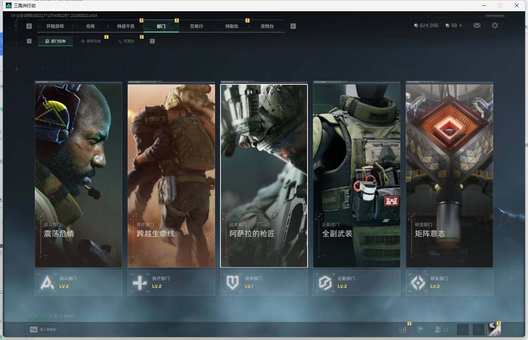
Task: Close the 三角洲行动 window
Action: pos(517,5)
